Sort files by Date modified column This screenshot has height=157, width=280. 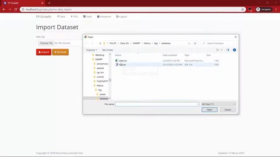click(x=170, y=55)
